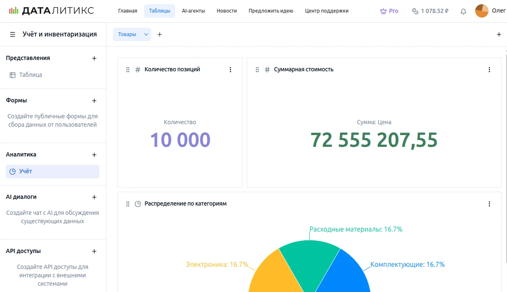This screenshot has width=507, height=292.
Task: Go to Центр поддержки
Action: tap(326, 11)
